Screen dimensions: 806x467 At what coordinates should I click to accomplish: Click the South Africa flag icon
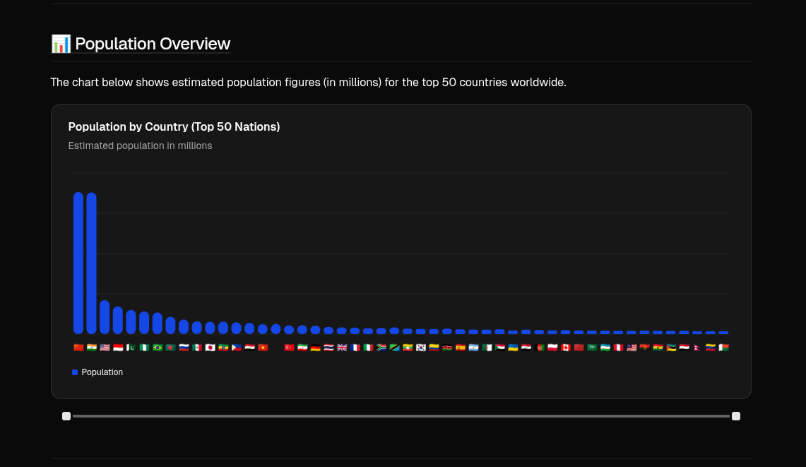pos(381,347)
